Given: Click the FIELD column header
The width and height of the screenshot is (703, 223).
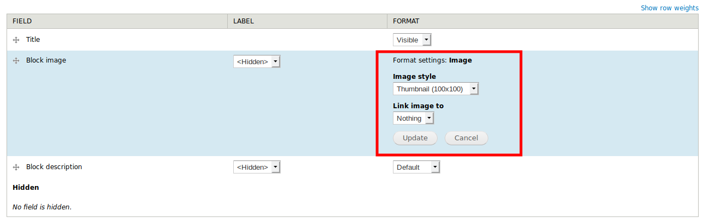Looking at the screenshot, I should 22,21.
